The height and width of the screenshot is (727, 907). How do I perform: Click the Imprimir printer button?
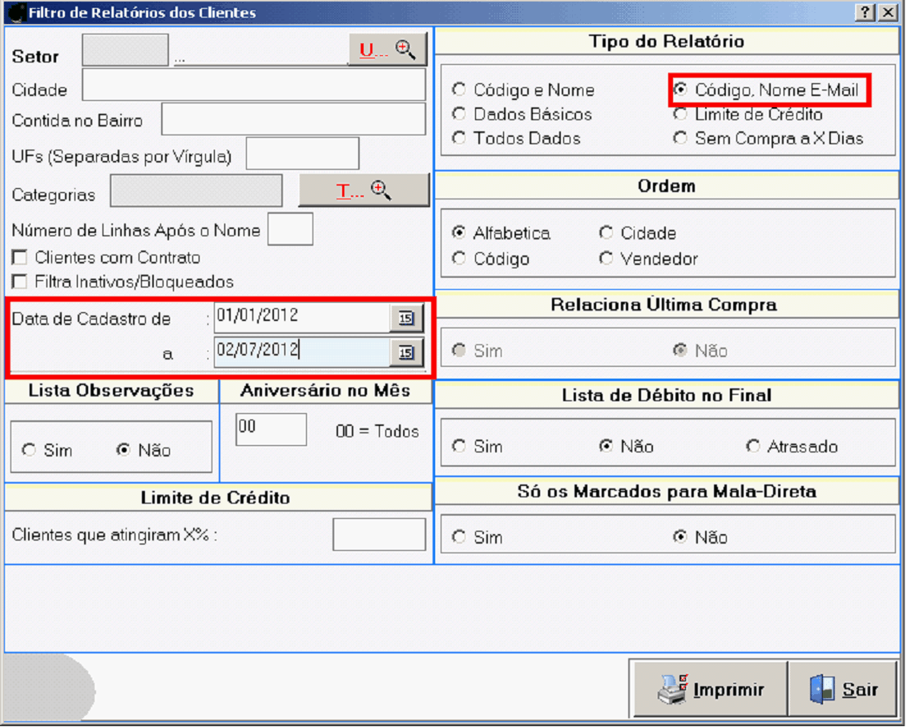[710, 689]
